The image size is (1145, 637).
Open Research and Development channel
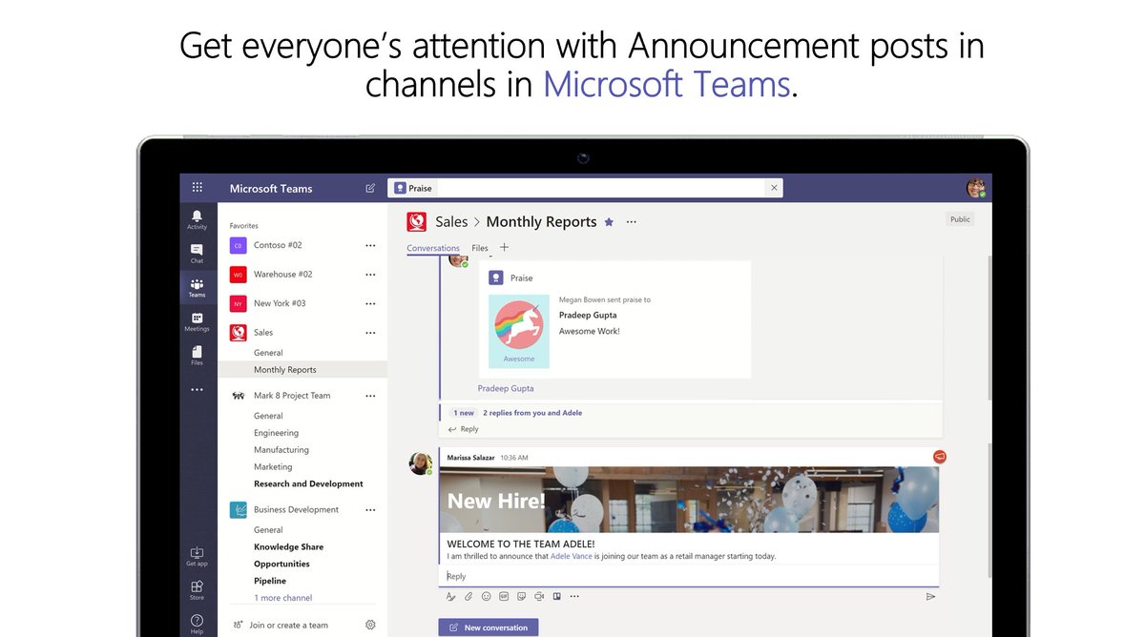(x=308, y=484)
